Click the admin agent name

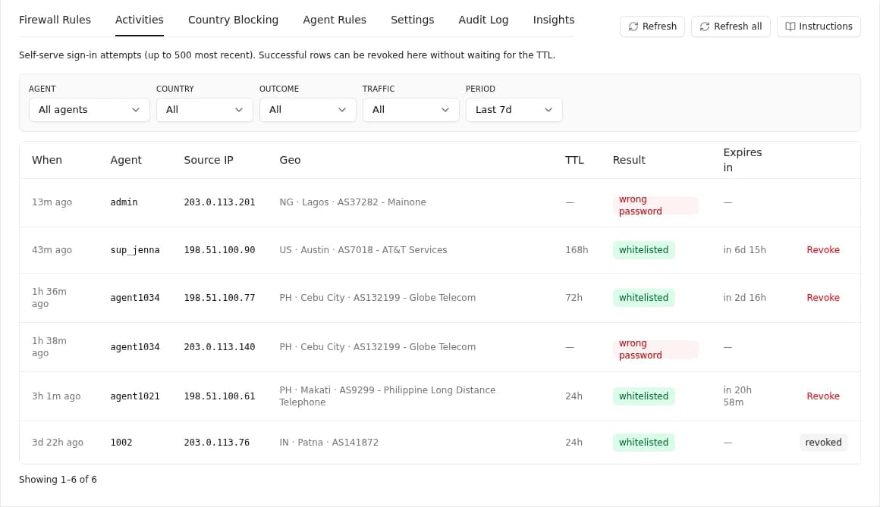[124, 202]
